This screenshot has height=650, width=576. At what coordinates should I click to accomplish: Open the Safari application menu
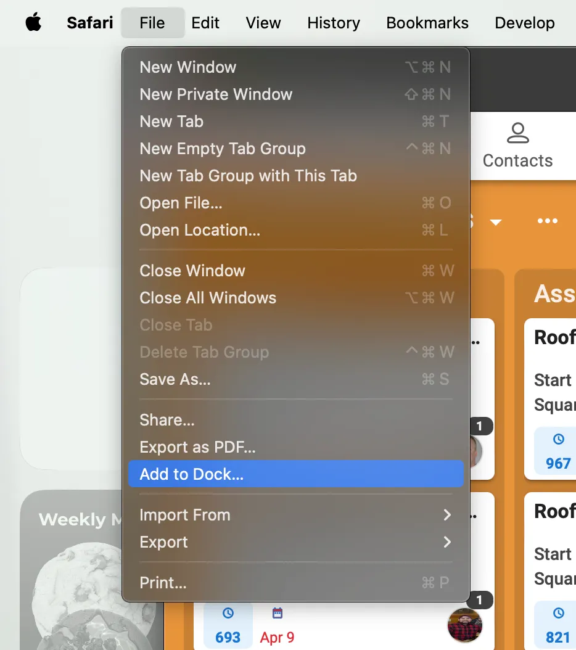click(x=90, y=23)
